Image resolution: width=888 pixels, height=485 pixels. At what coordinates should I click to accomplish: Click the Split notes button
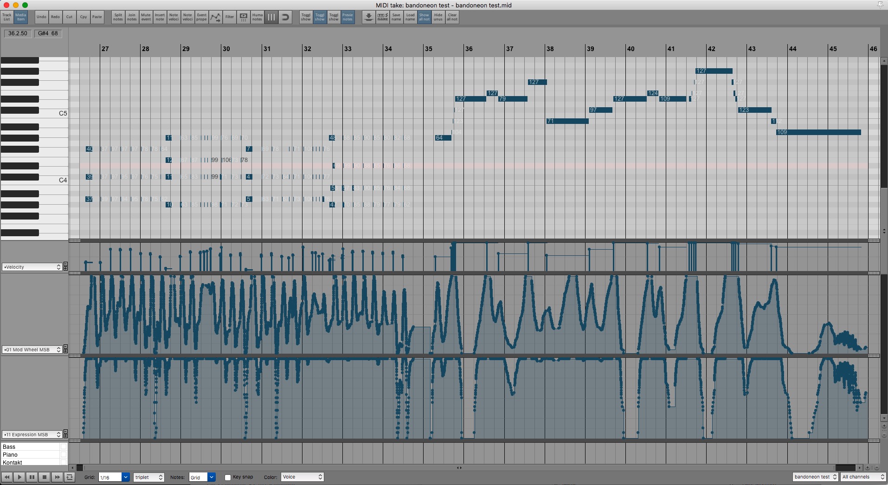tap(118, 17)
